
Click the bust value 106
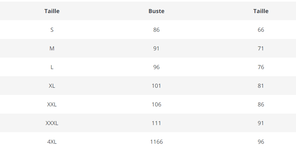(156, 105)
